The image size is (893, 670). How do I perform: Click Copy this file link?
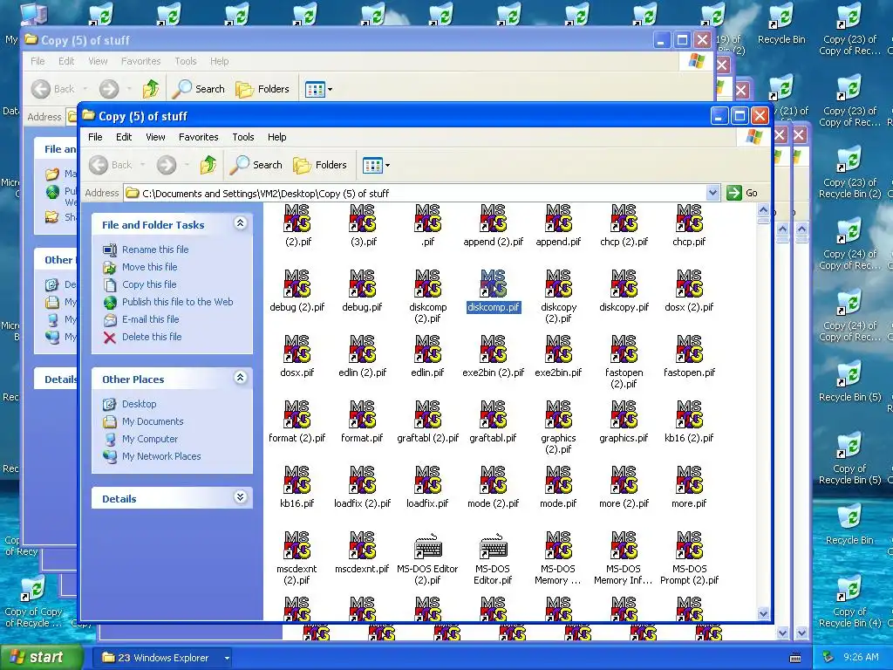[149, 284]
